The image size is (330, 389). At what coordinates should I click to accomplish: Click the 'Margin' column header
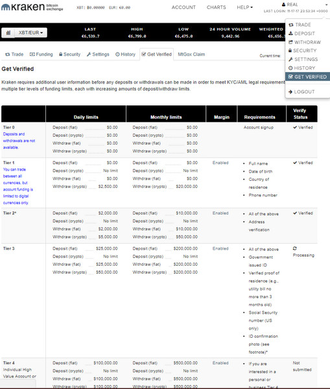click(222, 117)
